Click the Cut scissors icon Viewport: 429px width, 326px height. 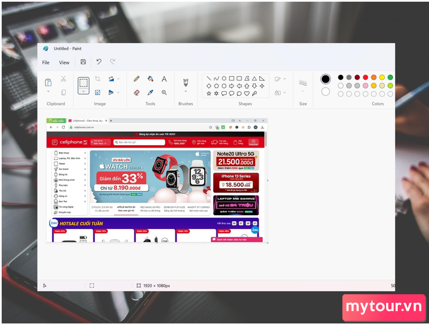coord(64,79)
